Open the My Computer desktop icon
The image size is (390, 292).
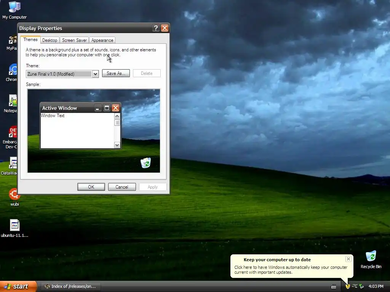point(14,10)
